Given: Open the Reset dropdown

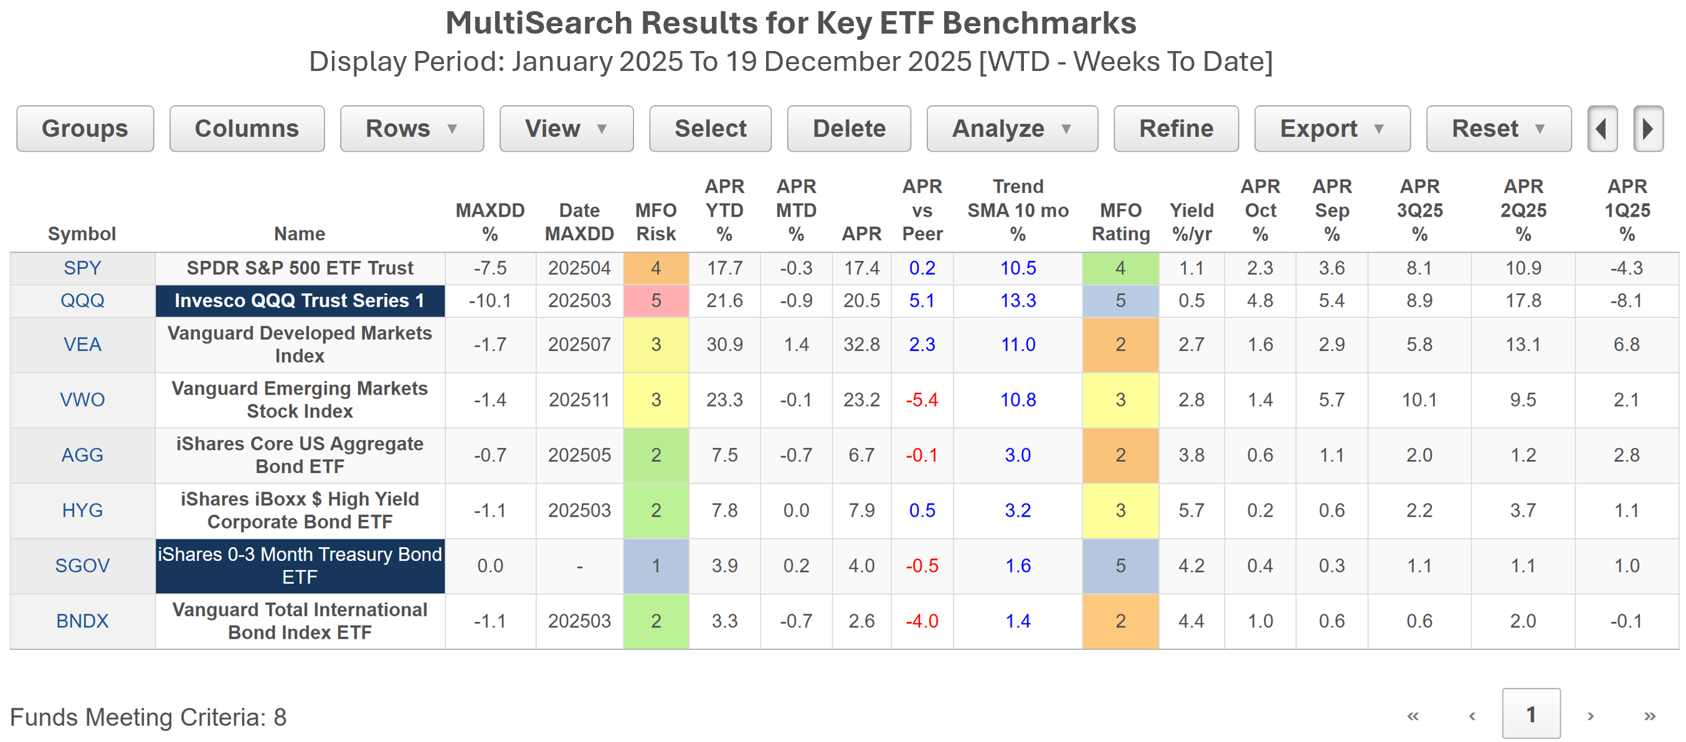Looking at the screenshot, I should click(1497, 129).
